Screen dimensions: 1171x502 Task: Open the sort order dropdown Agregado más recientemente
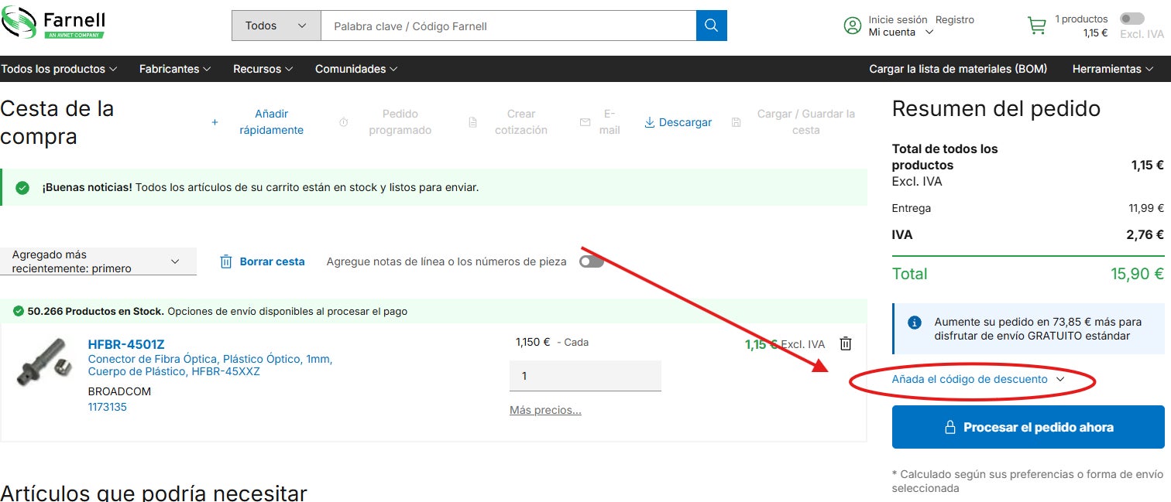98,261
